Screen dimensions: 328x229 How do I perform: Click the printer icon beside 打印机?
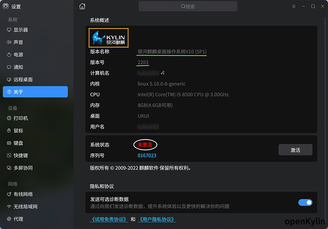[9, 118]
